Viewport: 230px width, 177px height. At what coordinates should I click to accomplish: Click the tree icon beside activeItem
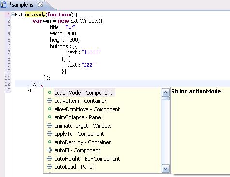pos(50,101)
